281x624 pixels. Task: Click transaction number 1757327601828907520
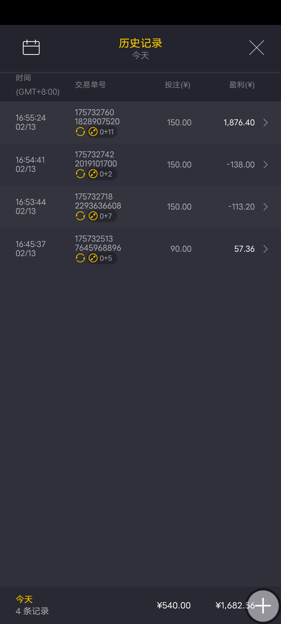(x=97, y=117)
